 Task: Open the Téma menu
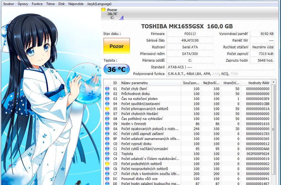coord(50,4)
